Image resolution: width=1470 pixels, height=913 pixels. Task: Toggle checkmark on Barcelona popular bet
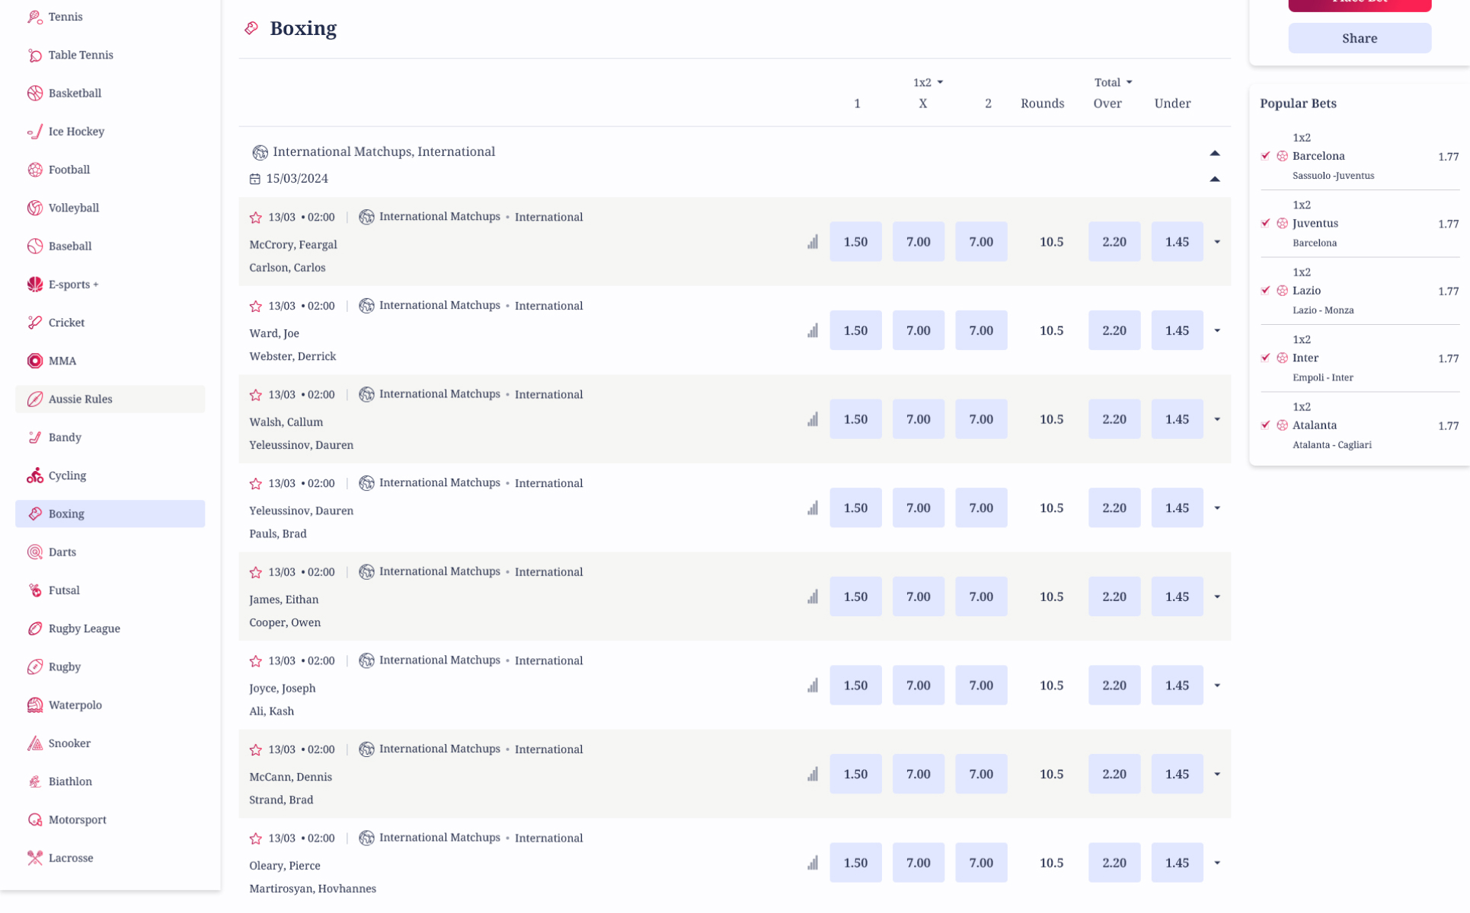[1266, 156]
